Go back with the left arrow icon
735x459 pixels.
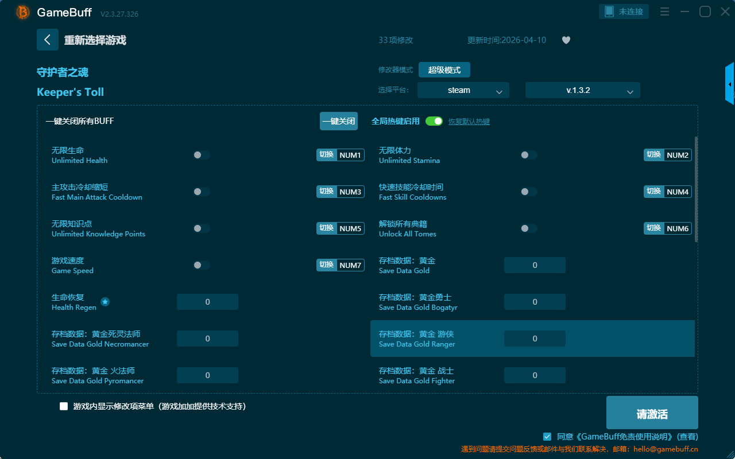[x=48, y=40]
